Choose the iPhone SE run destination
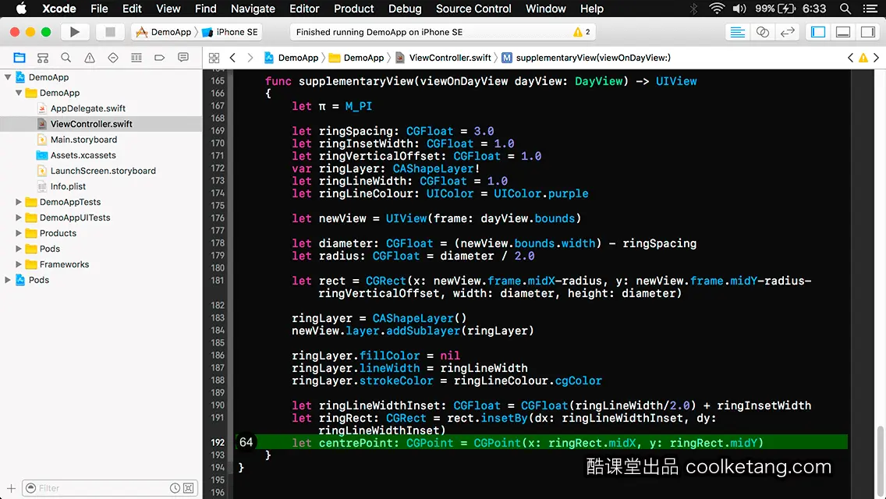886x499 pixels. pos(230,32)
